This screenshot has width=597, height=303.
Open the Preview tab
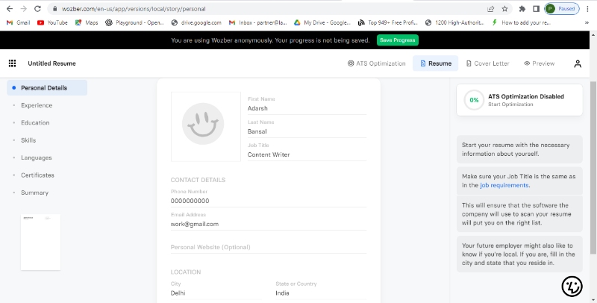coord(540,63)
